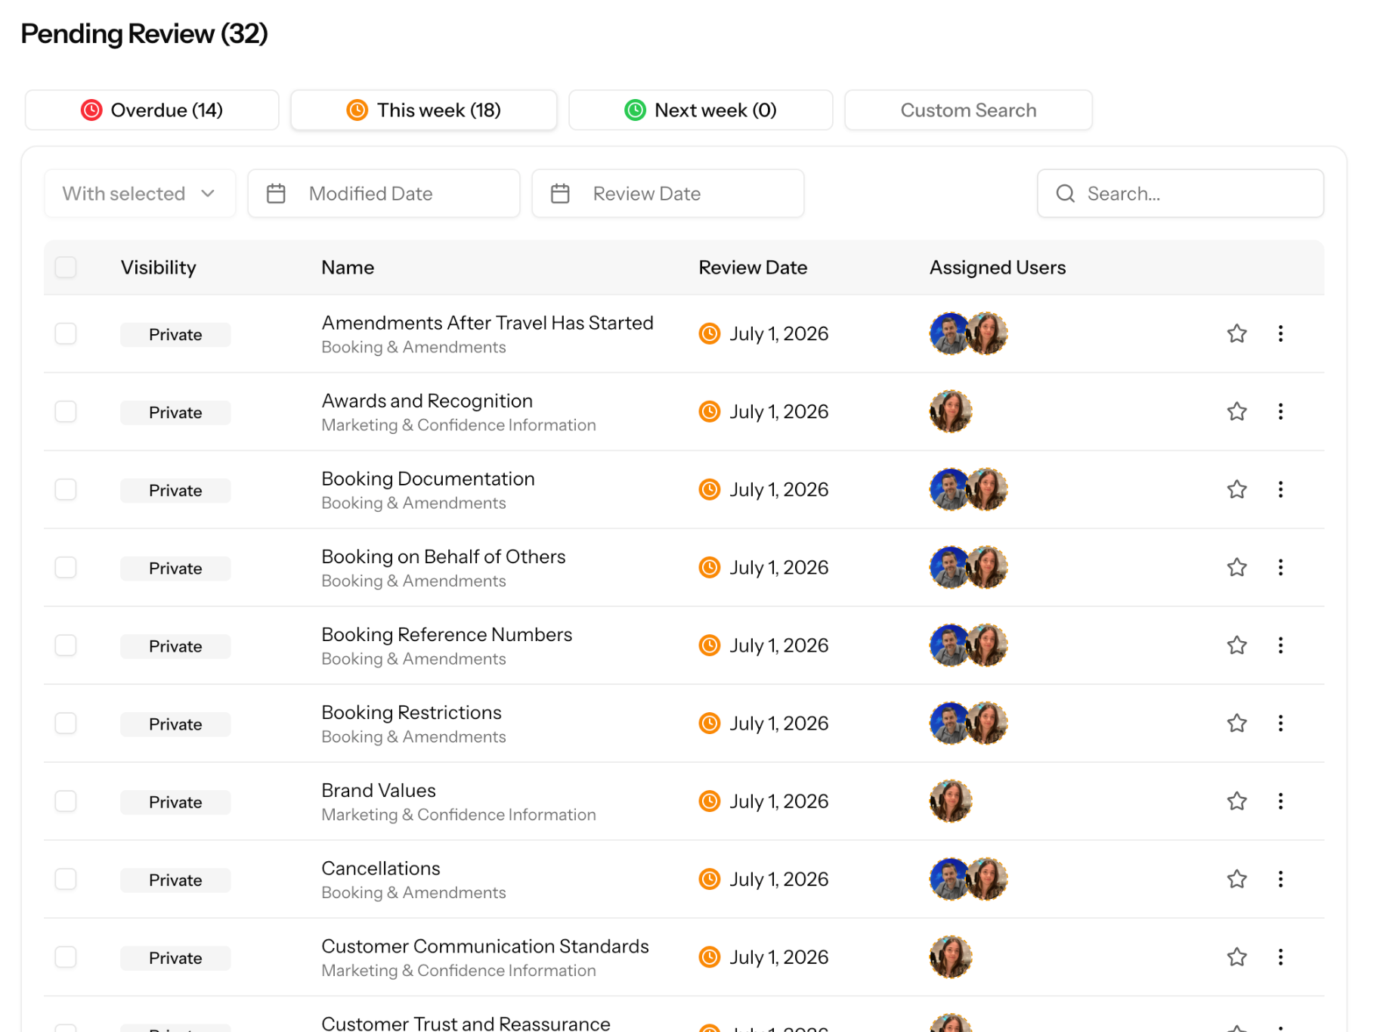Screen dimensions: 1374x1032
Task: Tick the select-all checkbox in the table header
Action: 66,267
